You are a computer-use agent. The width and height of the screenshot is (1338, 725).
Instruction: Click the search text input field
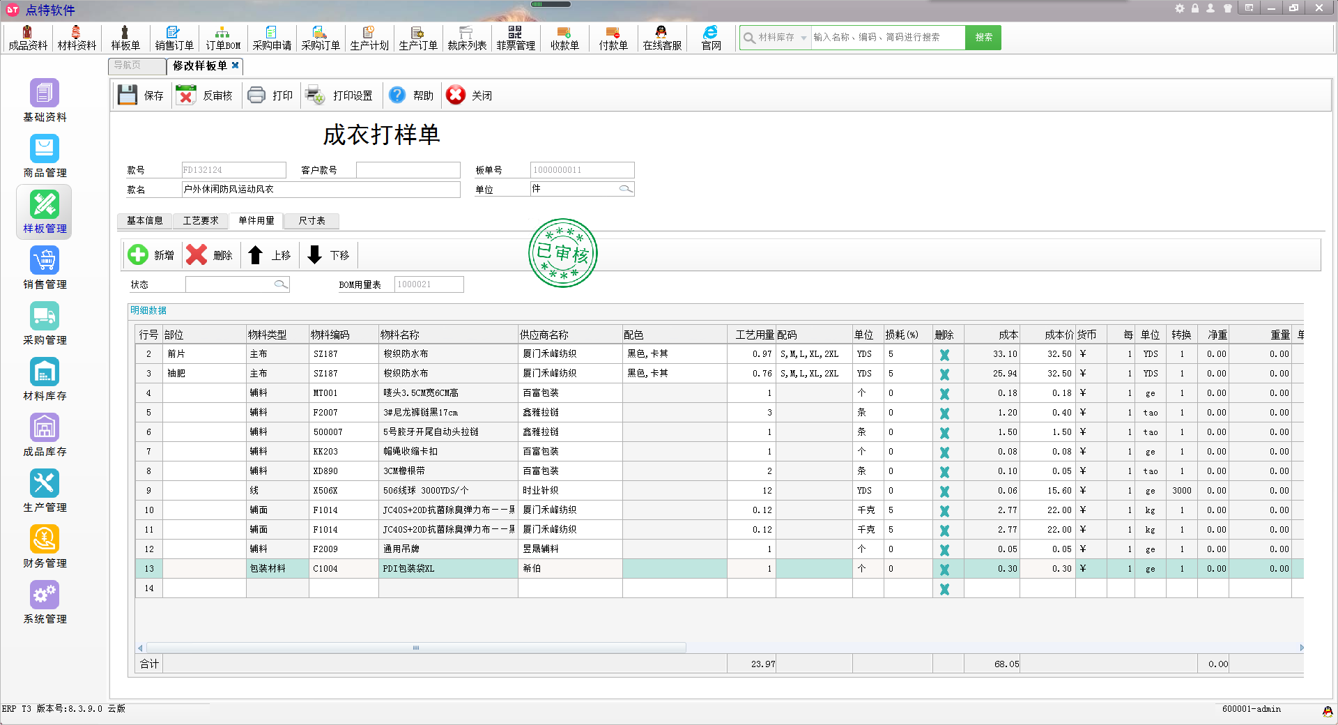(888, 37)
